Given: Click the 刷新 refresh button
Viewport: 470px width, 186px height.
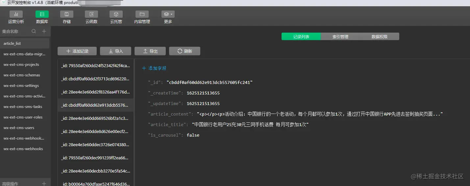Looking at the screenshot, I should (185, 51).
